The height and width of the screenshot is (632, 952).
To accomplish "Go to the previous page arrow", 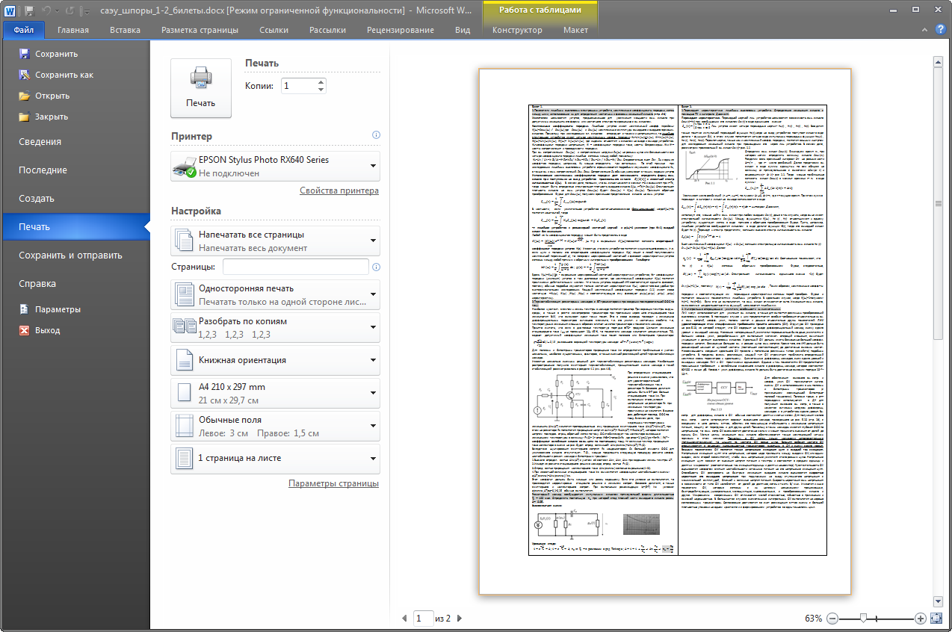I will click(405, 618).
